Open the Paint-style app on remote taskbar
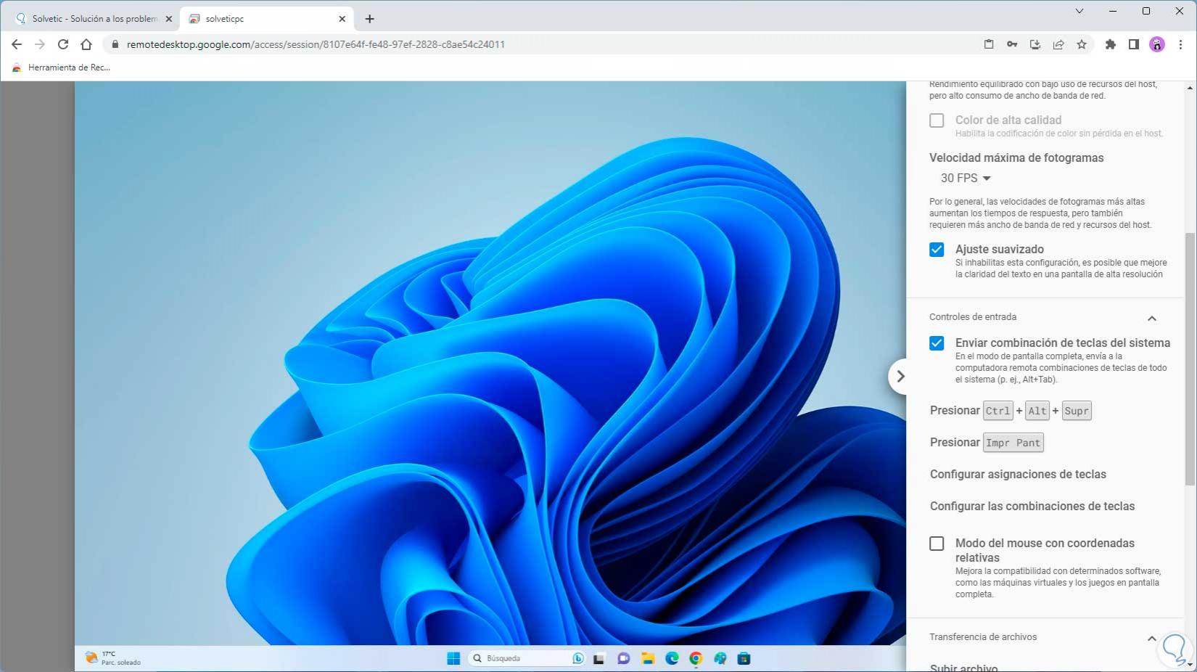The image size is (1197, 672). tap(720, 658)
